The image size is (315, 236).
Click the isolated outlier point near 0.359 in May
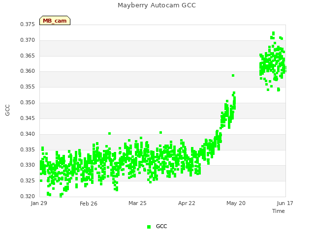(x=233, y=75)
